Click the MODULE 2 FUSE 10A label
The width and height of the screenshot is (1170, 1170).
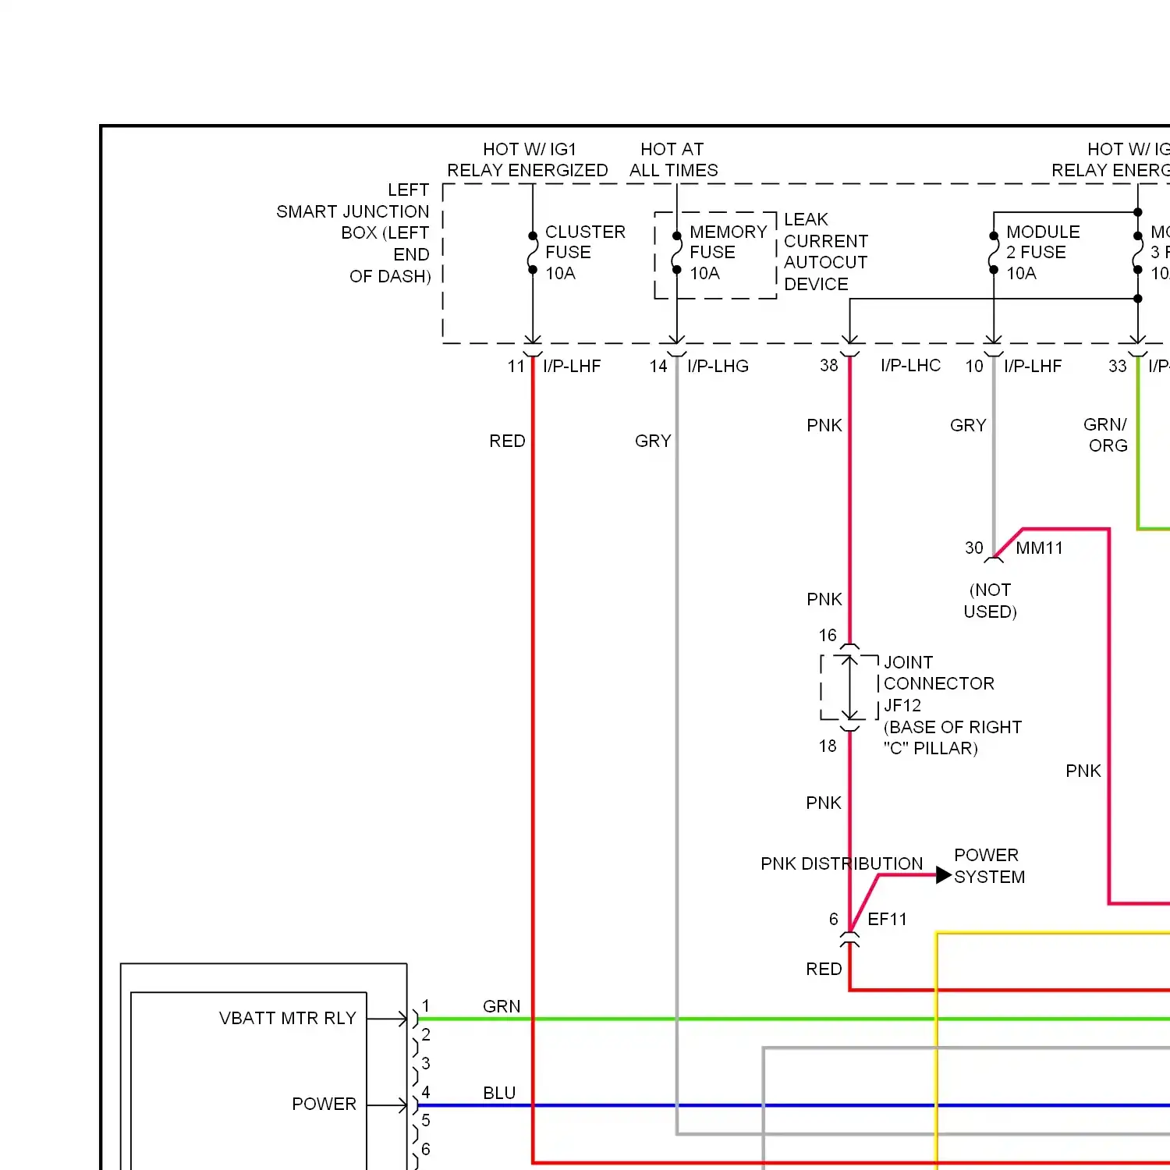click(x=1043, y=253)
